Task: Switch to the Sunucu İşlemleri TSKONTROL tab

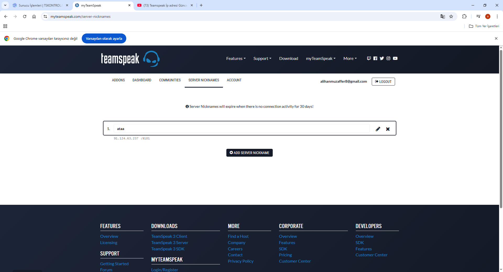Action: pyautogui.click(x=40, y=5)
